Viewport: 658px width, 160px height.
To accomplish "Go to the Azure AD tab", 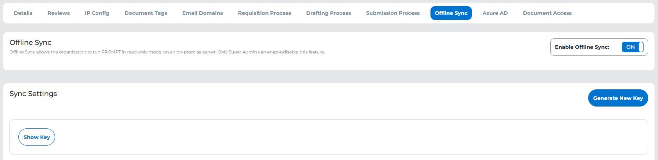I will (495, 13).
